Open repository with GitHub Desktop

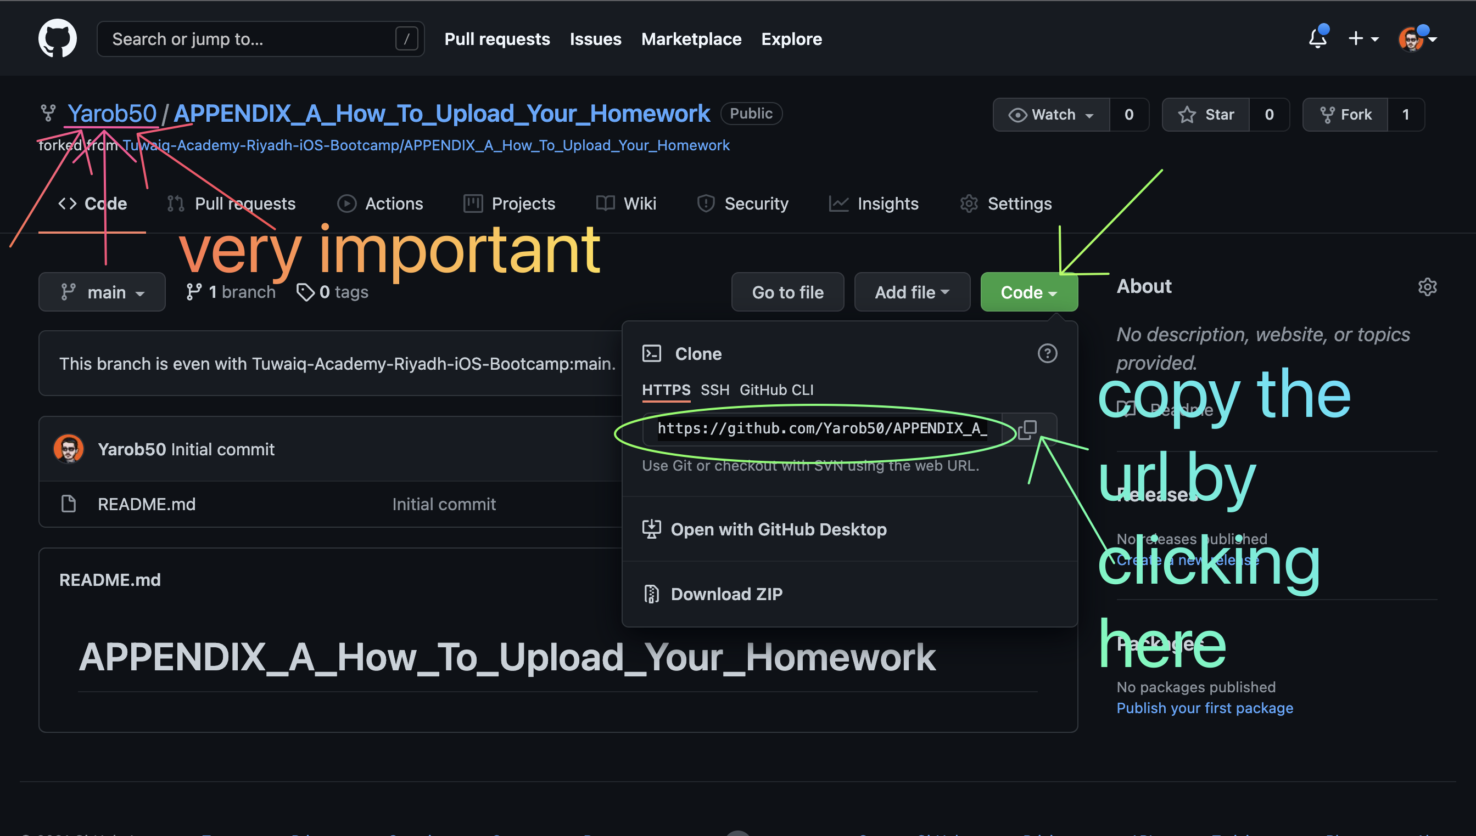tap(779, 529)
